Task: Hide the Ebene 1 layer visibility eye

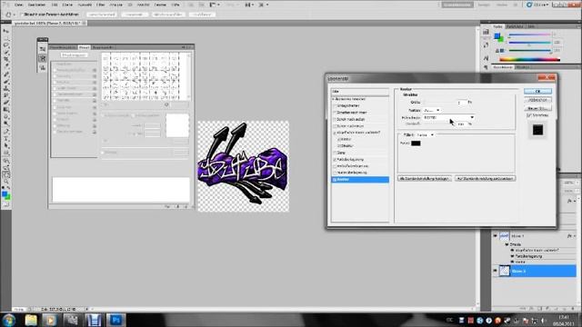Action: 495,236
